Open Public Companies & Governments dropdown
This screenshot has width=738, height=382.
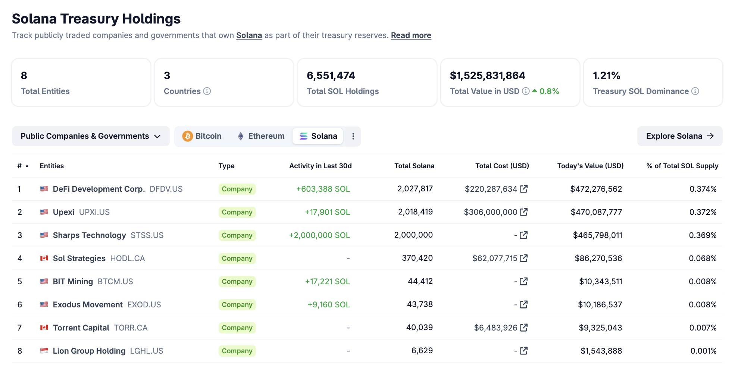click(91, 136)
